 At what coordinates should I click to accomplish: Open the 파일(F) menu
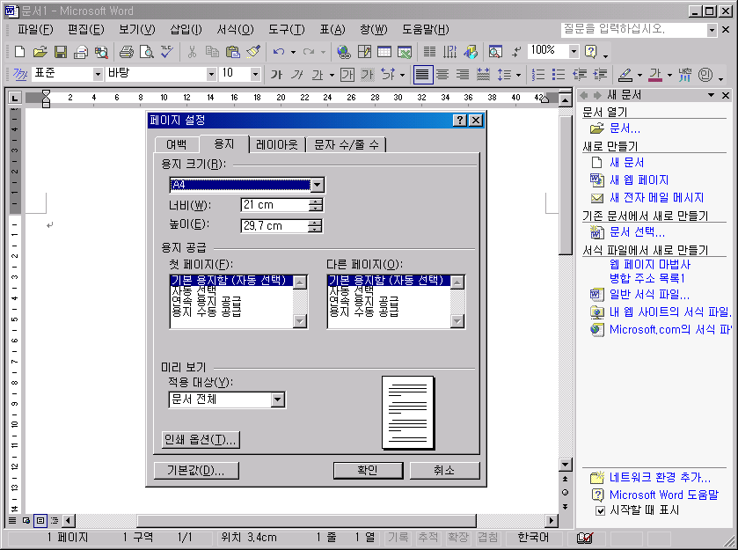(x=35, y=30)
